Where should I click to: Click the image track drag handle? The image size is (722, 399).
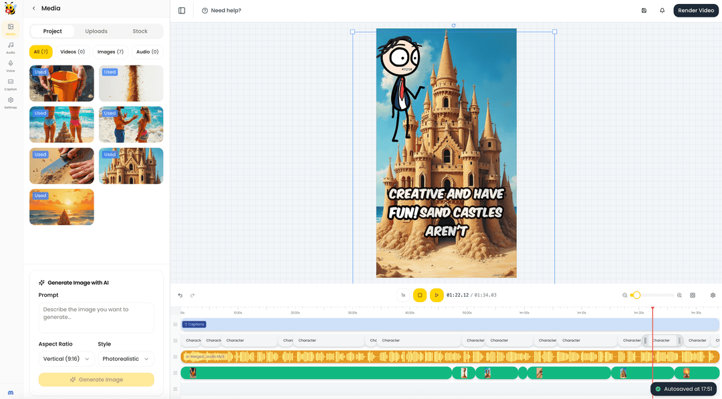[175, 373]
